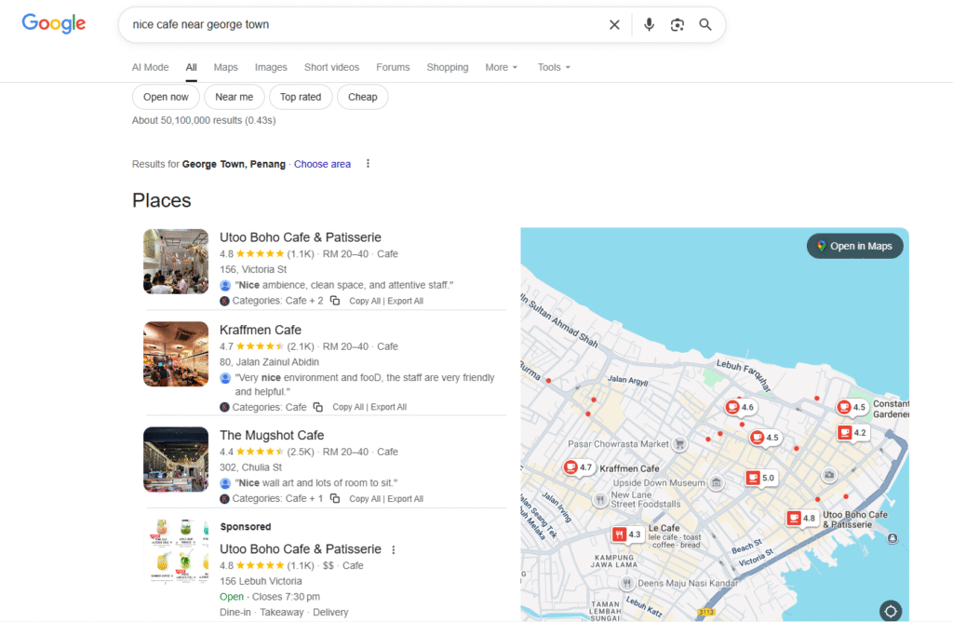This screenshot has width=953, height=622.
Task: Open Google Lens image search icon
Action: coord(678,25)
